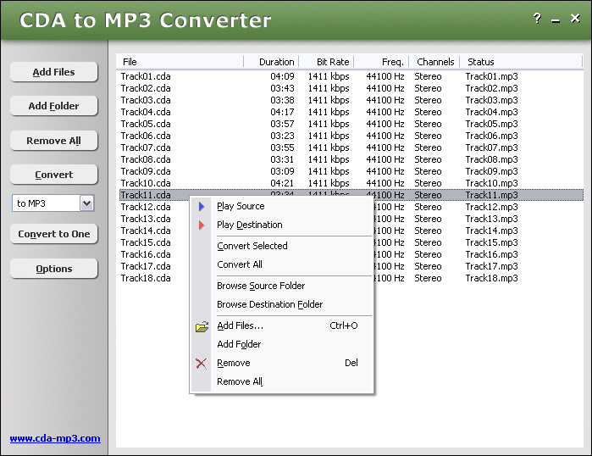Close the converter with the X icon
Image resolution: width=592 pixels, height=456 pixels.
tap(575, 18)
